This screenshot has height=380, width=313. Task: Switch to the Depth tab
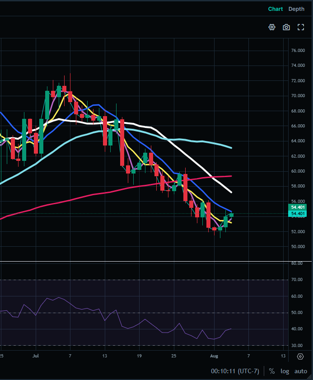tap(296, 9)
